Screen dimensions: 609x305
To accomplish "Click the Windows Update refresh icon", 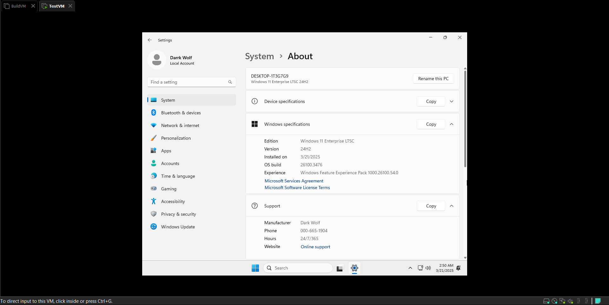I will pos(154,226).
